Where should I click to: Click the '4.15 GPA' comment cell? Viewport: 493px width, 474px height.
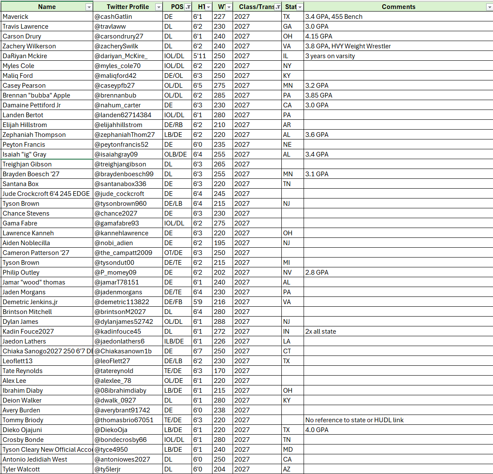399,36
